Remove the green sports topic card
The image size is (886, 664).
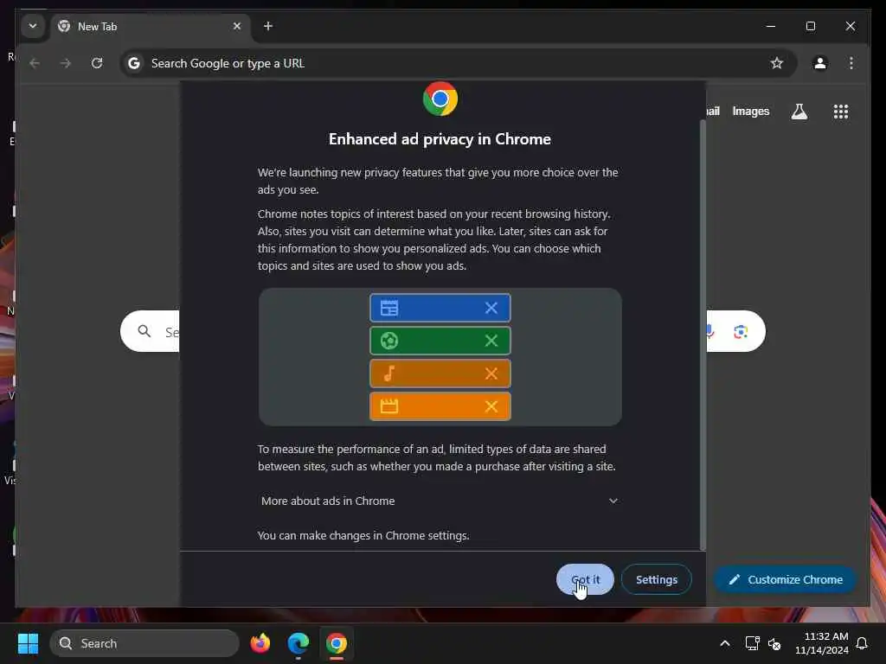coord(491,341)
